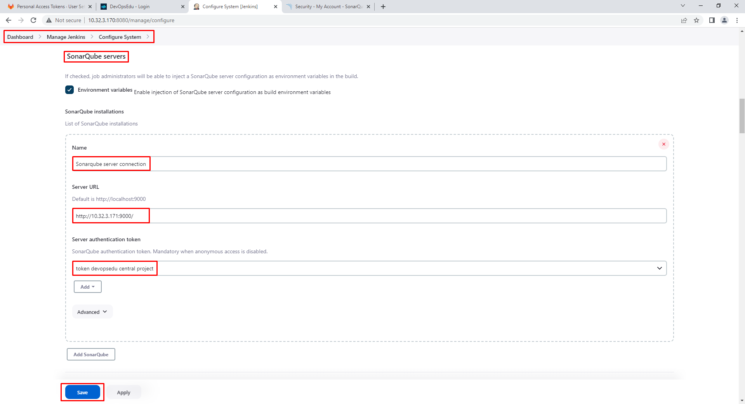Click the scrollbar down arrow
This screenshot has height=404, width=745.
(742, 401)
